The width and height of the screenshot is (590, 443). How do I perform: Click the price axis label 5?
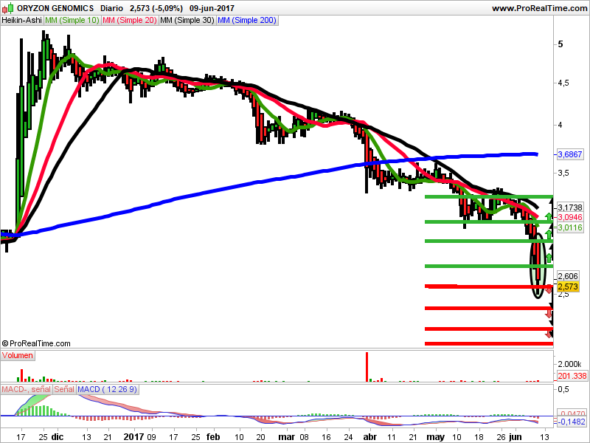click(x=560, y=44)
